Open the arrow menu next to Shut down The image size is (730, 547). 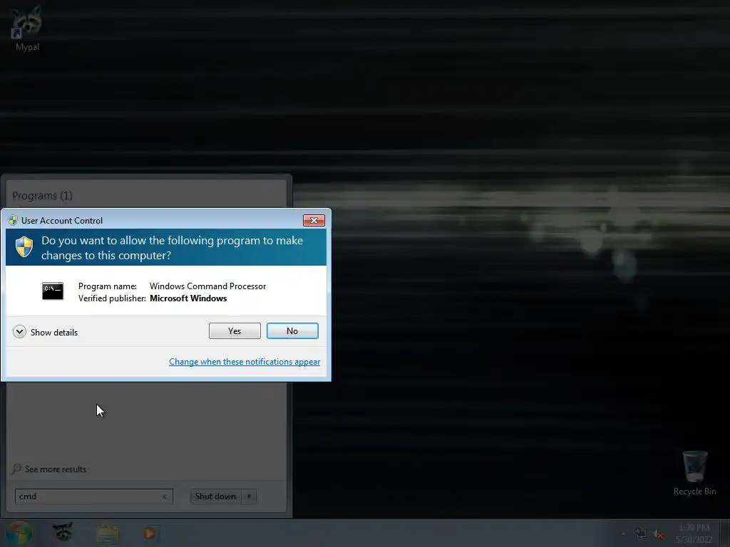250,496
